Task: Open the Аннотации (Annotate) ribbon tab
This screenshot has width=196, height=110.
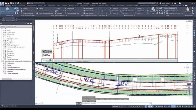Action: point(21,5)
